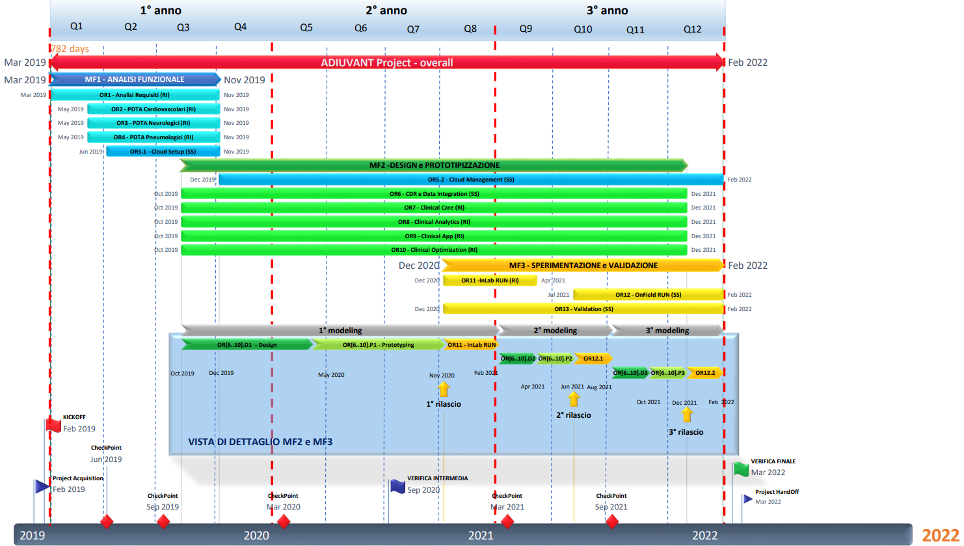Click the Sep 2021 checkpoint red diamond

[x=612, y=522]
